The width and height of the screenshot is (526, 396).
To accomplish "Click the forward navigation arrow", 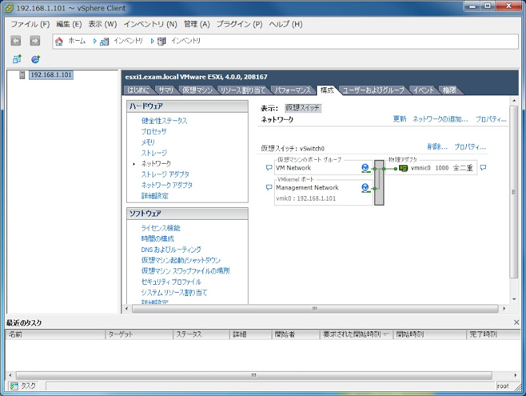I will [35, 41].
